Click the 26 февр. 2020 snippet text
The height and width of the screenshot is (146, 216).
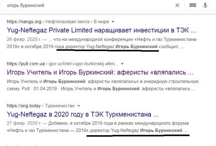(x=24, y=40)
